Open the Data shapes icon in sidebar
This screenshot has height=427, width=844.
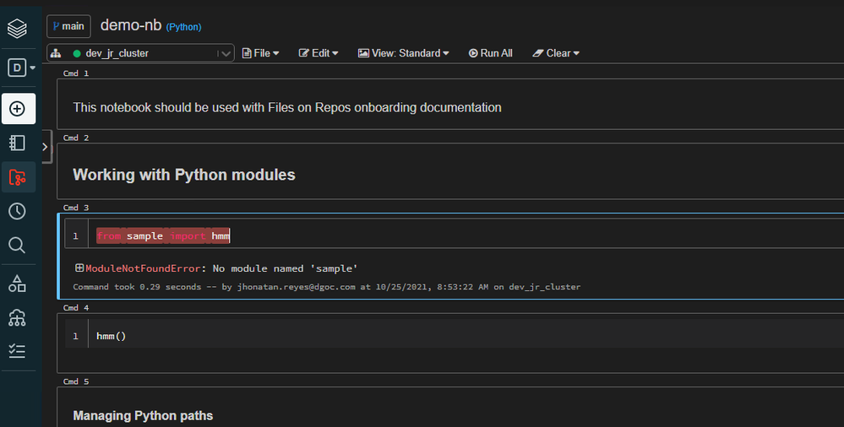tap(17, 283)
